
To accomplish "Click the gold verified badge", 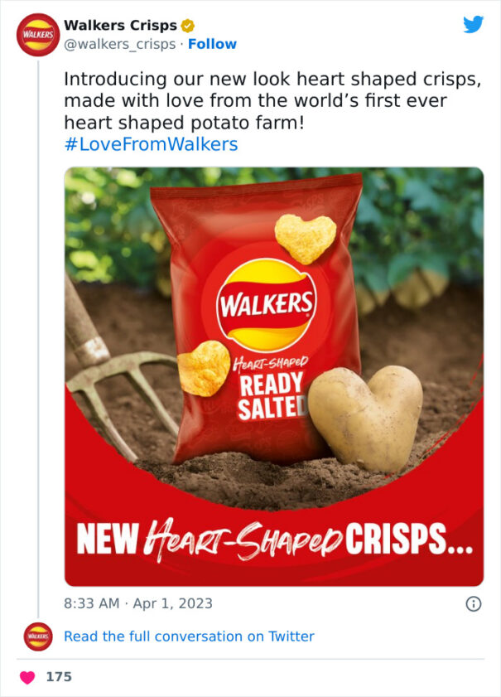I will tap(188, 26).
